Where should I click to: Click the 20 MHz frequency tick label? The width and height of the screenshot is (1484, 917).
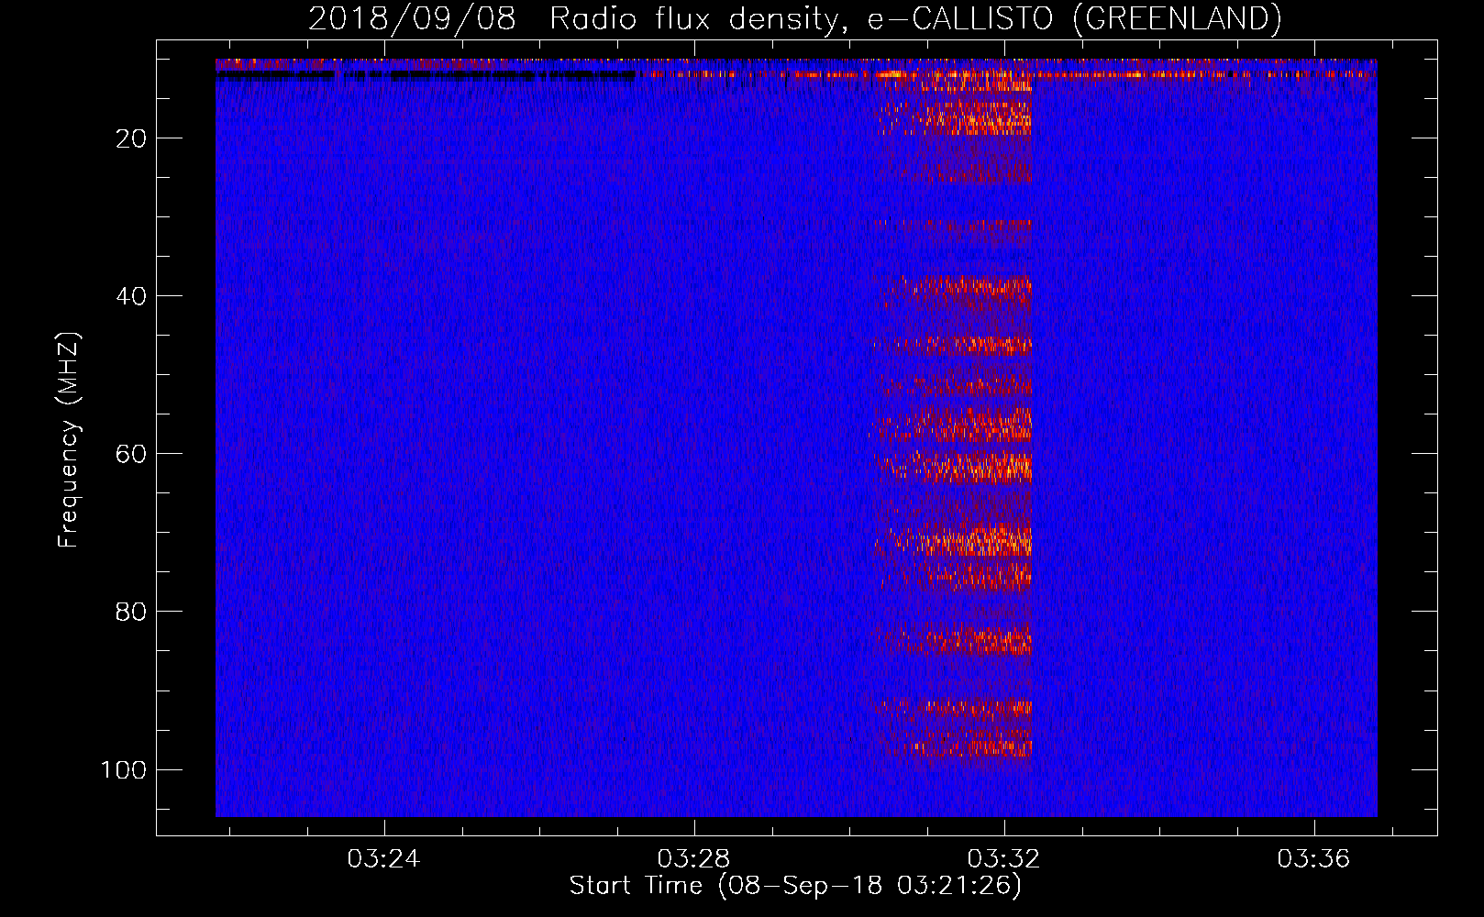click(x=132, y=138)
